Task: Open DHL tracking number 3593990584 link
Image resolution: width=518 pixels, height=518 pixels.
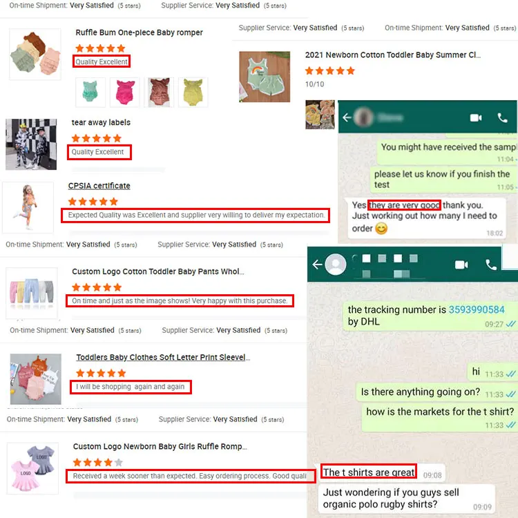Action: 477,309
